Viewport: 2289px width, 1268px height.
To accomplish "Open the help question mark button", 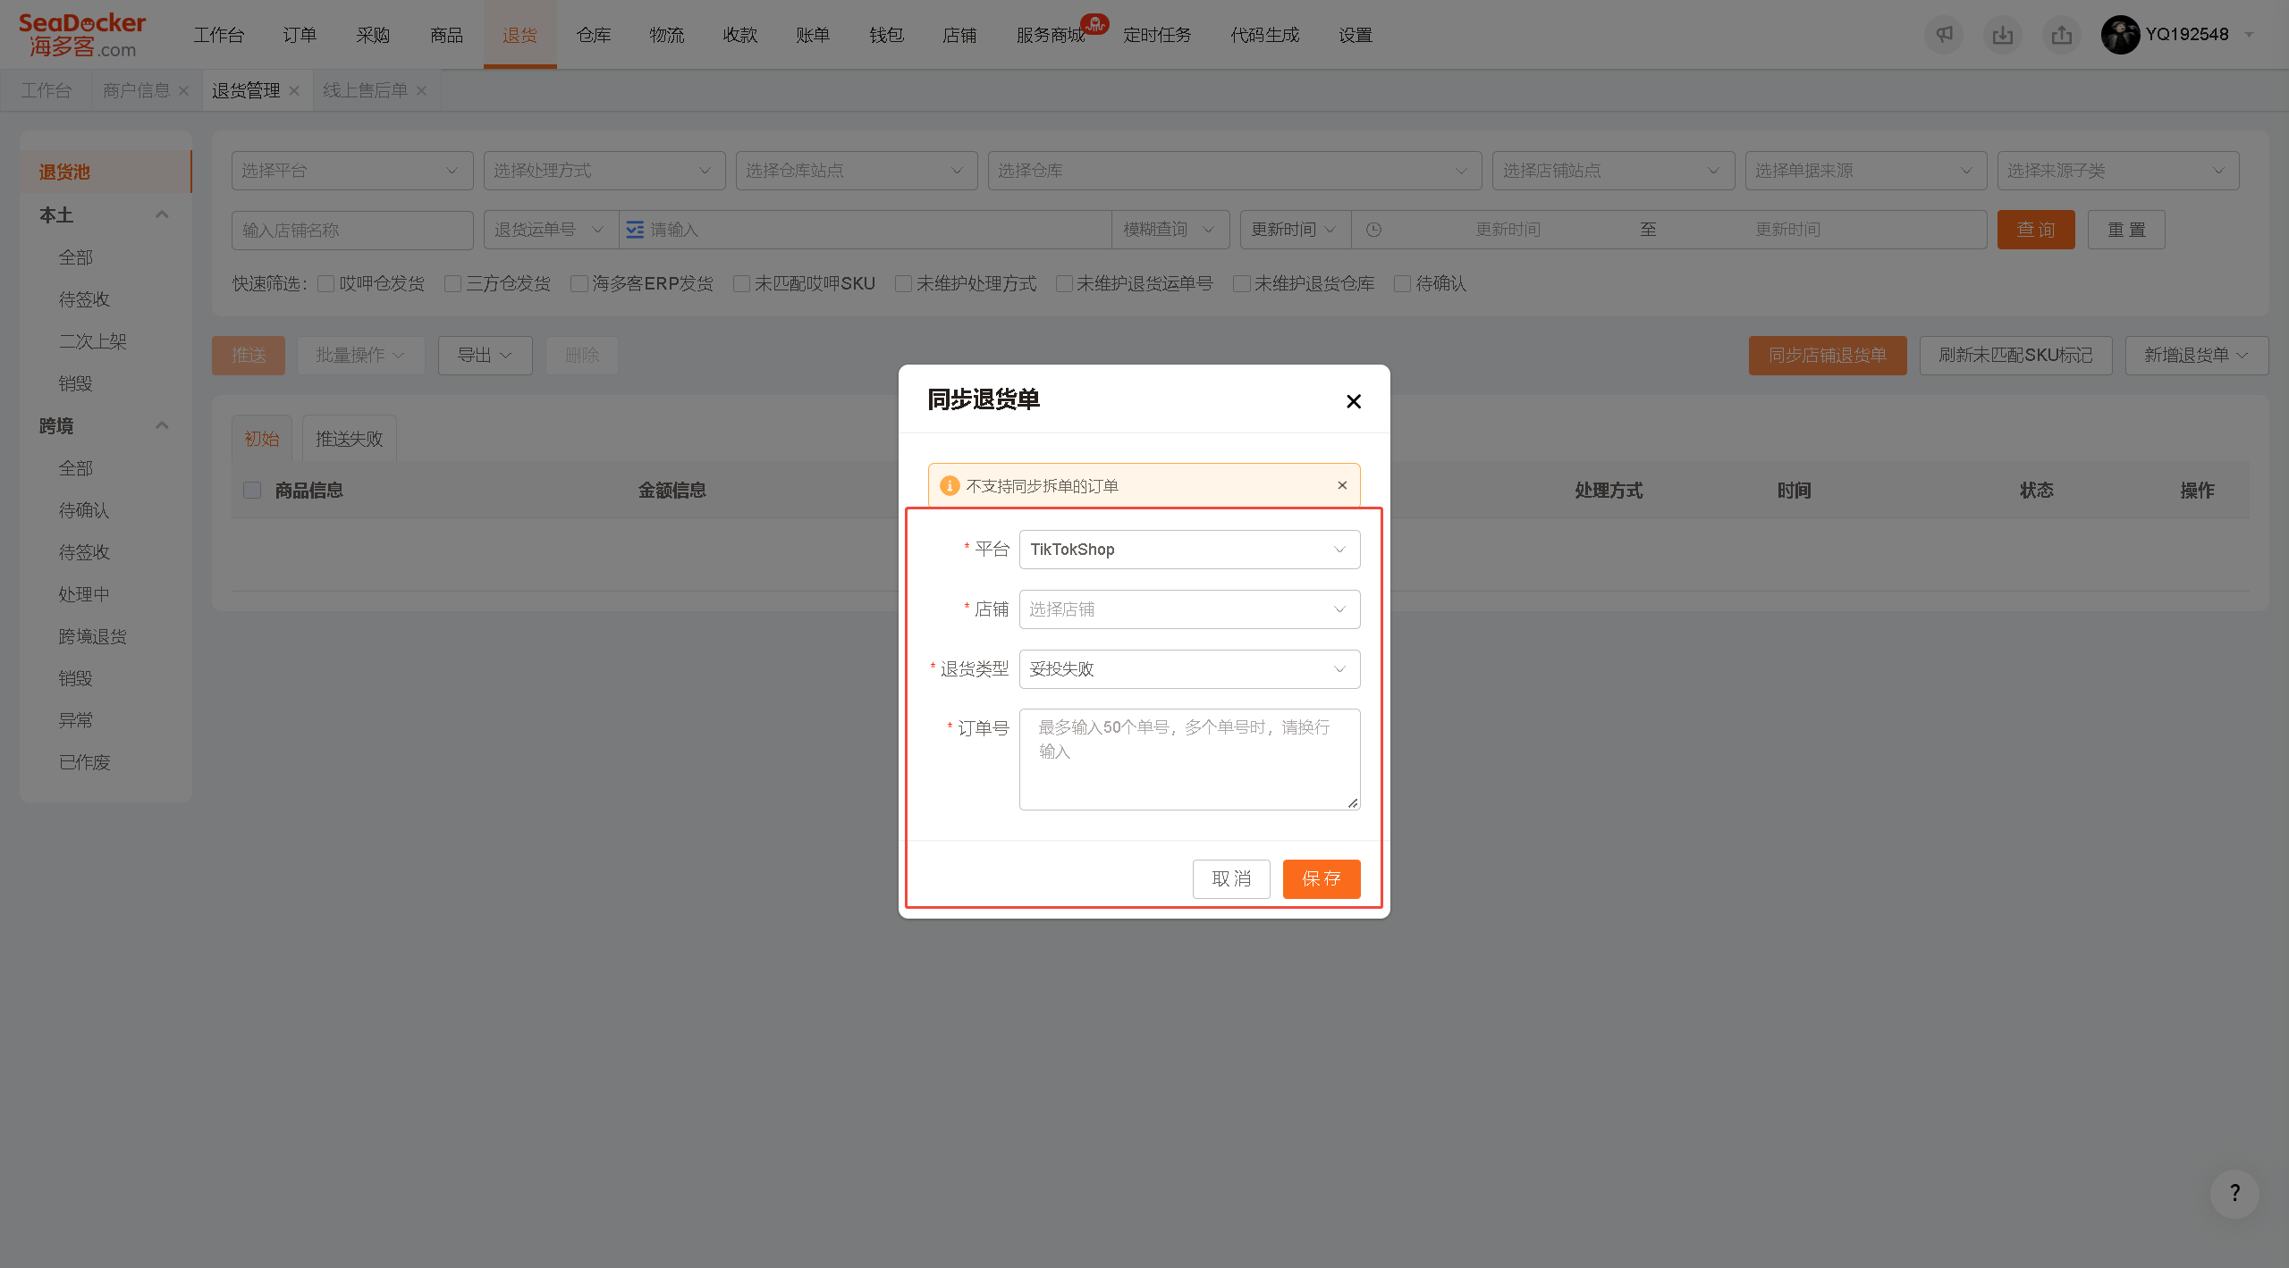I will 2234,1193.
